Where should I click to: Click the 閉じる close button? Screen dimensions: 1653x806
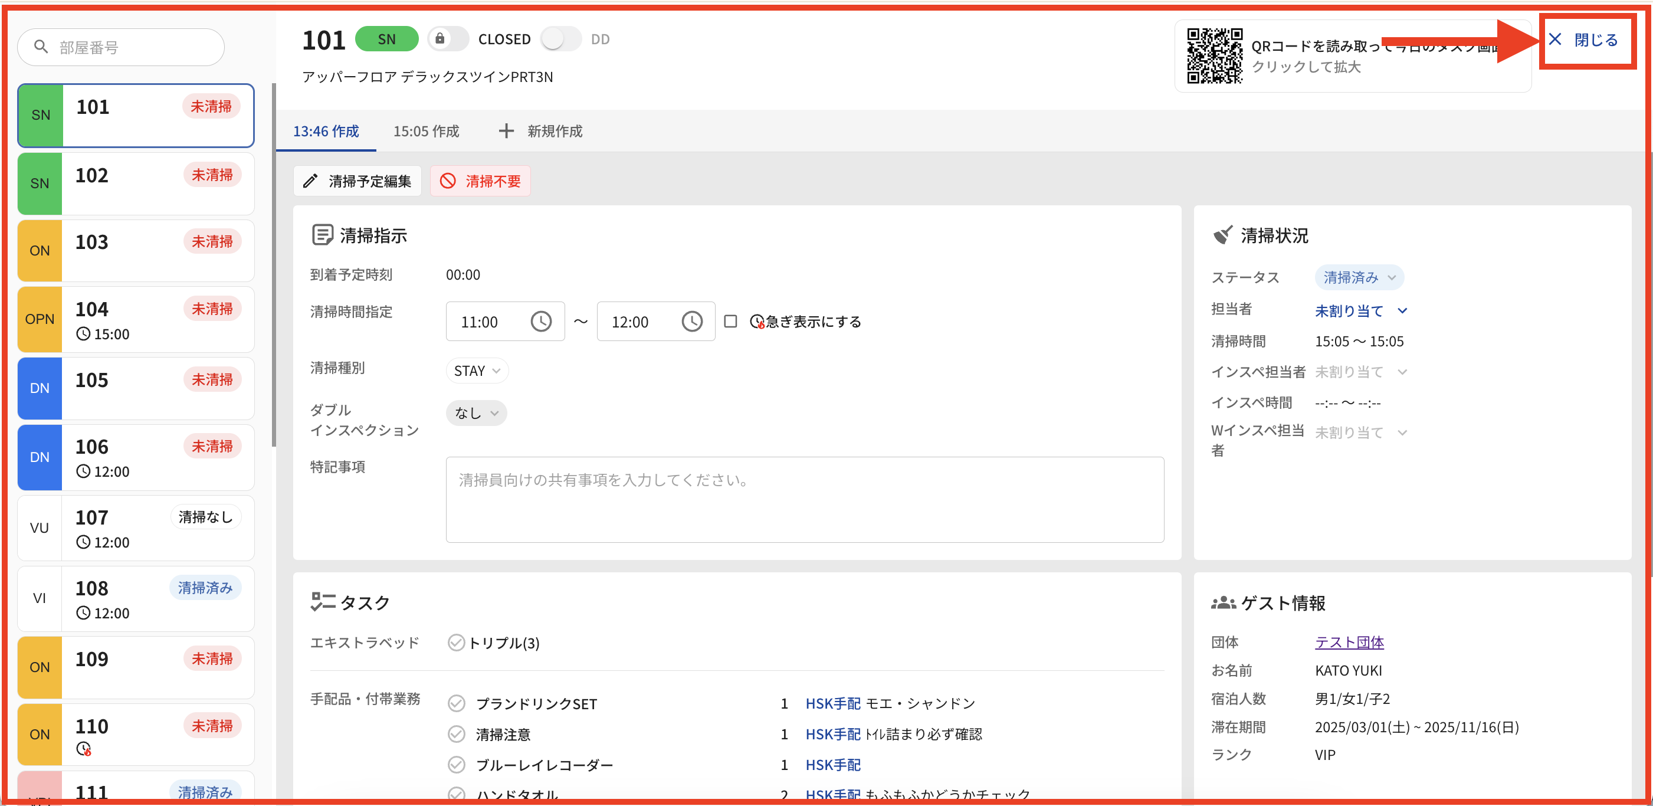point(1586,41)
